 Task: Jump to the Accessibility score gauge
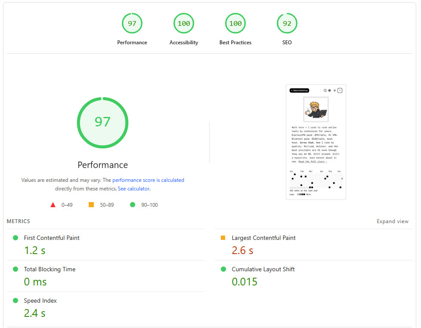coord(184,24)
